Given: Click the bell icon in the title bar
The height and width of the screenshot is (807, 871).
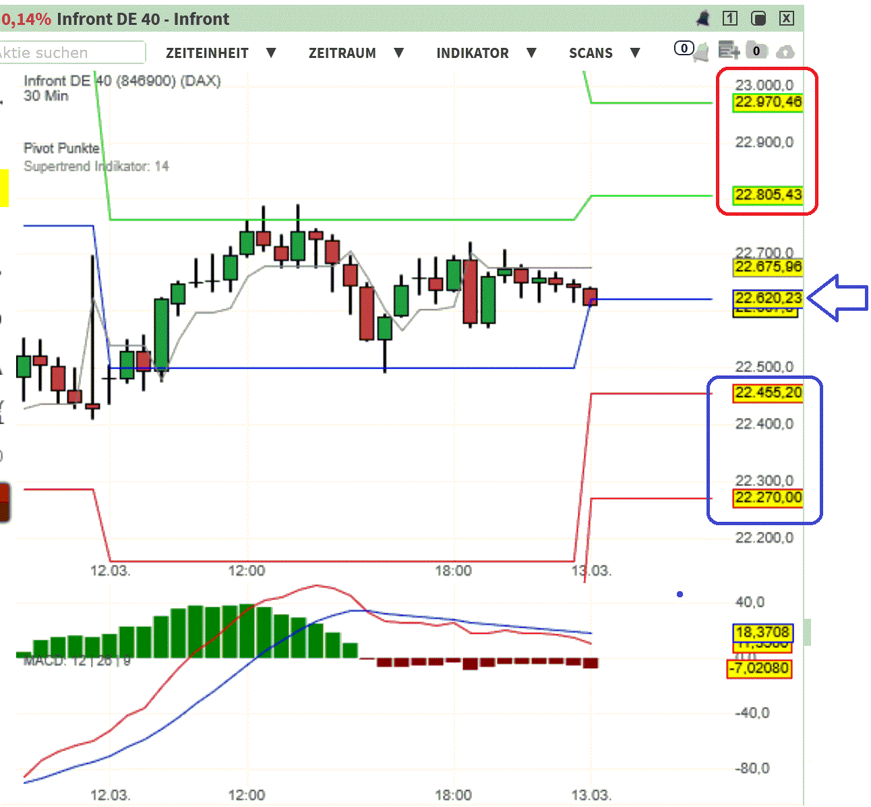Looking at the screenshot, I should coord(704,19).
